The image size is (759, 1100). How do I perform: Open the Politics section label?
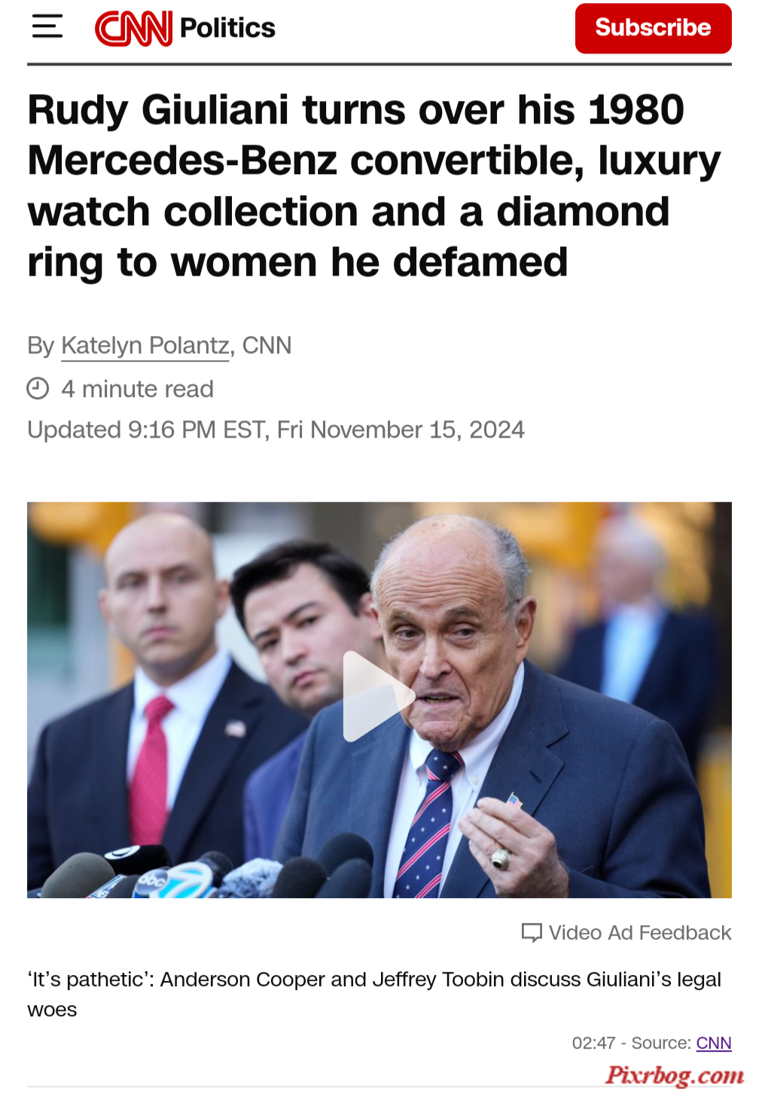point(227,28)
